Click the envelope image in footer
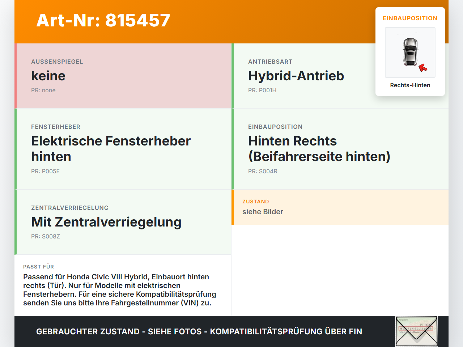The height and width of the screenshot is (347, 463). pyautogui.click(x=416, y=331)
